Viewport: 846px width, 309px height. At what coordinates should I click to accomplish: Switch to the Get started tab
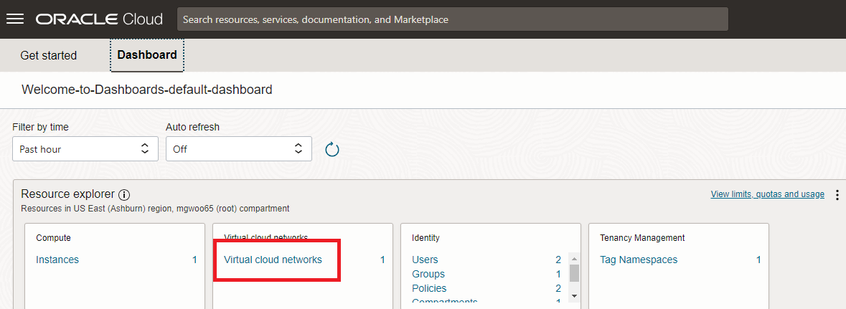coord(48,55)
